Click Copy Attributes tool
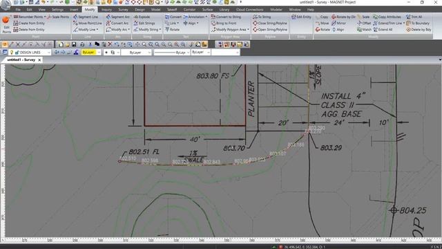 pos(387,17)
